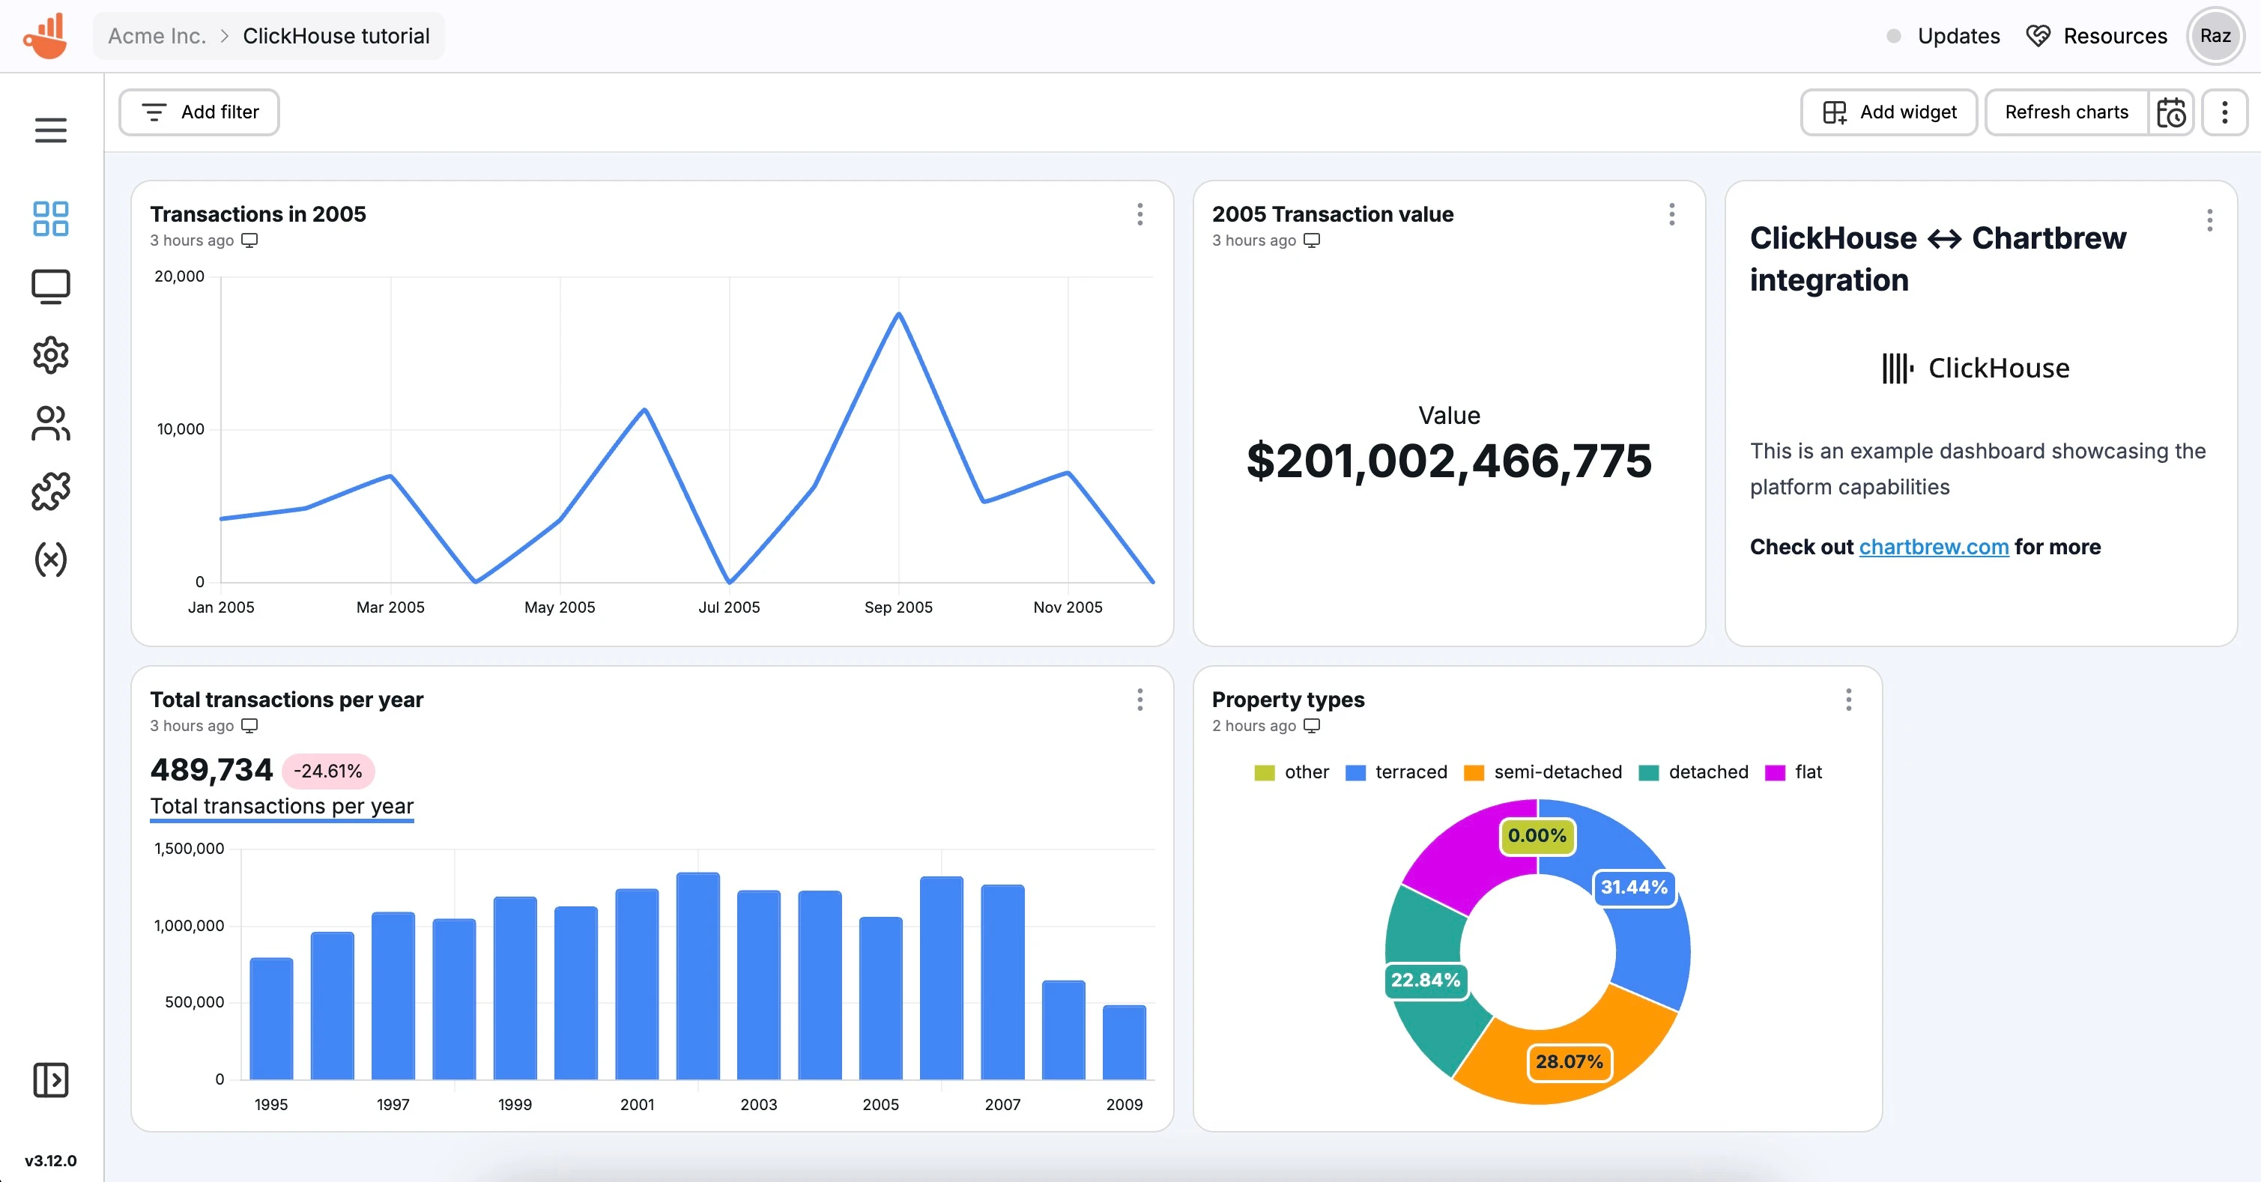This screenshot has width=2261, height=1182.
Task: Click the Refresh charts button
Action: [x=2066, y=112]
